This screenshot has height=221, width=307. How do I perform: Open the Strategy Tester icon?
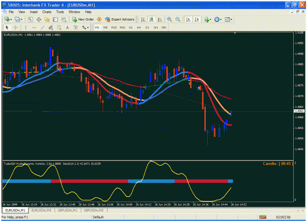pyautogui.click(x=64, y=19)
